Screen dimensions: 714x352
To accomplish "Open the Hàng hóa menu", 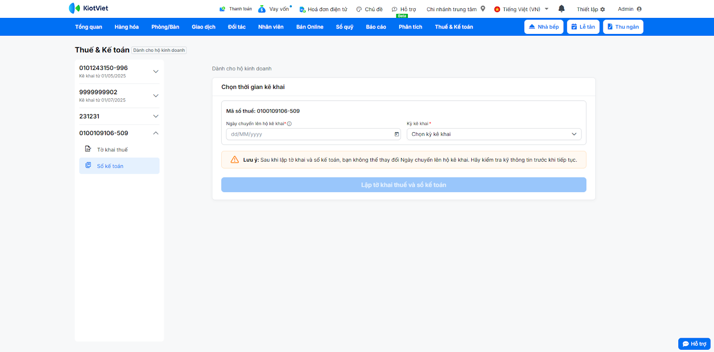I will pos(127,27).
